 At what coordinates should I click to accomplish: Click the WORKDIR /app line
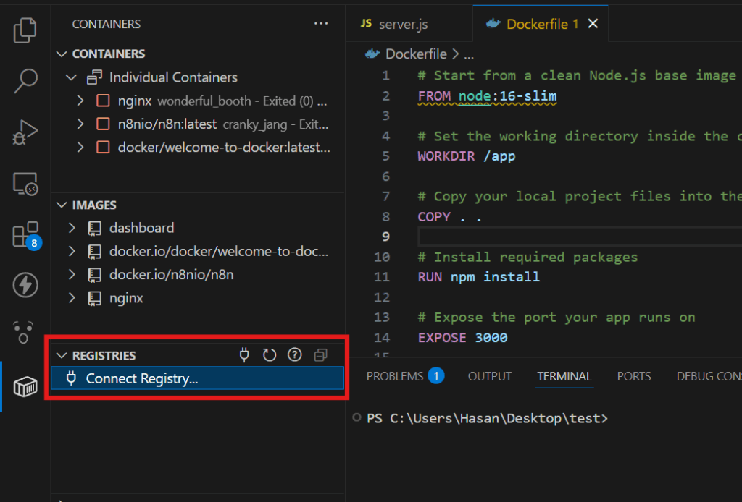pos(467,156)
